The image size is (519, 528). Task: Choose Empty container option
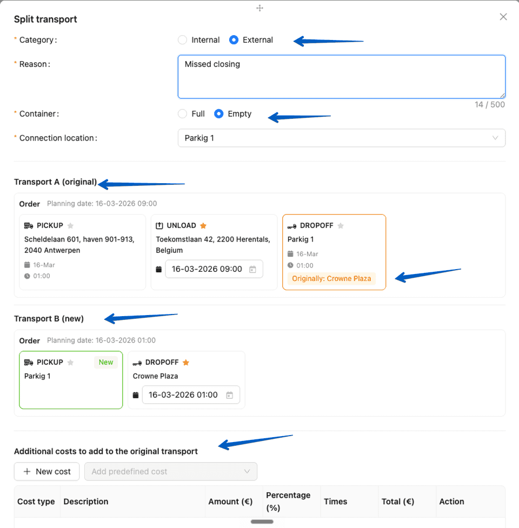point(218,114)
